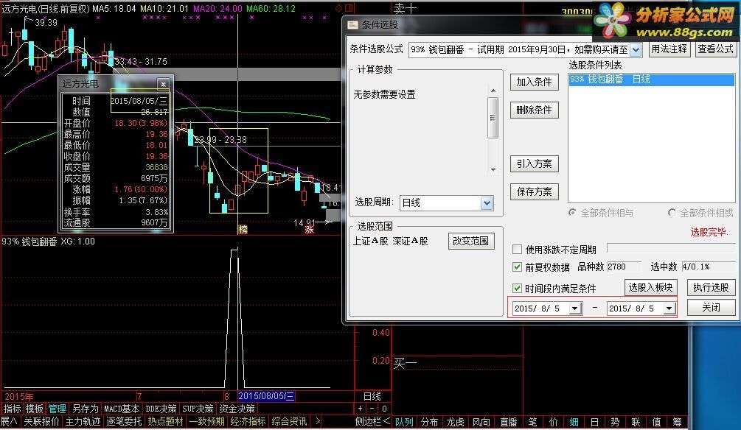
Task: Select the 日 daily view button
Action: pyautogui.click(x=594, y=422)
